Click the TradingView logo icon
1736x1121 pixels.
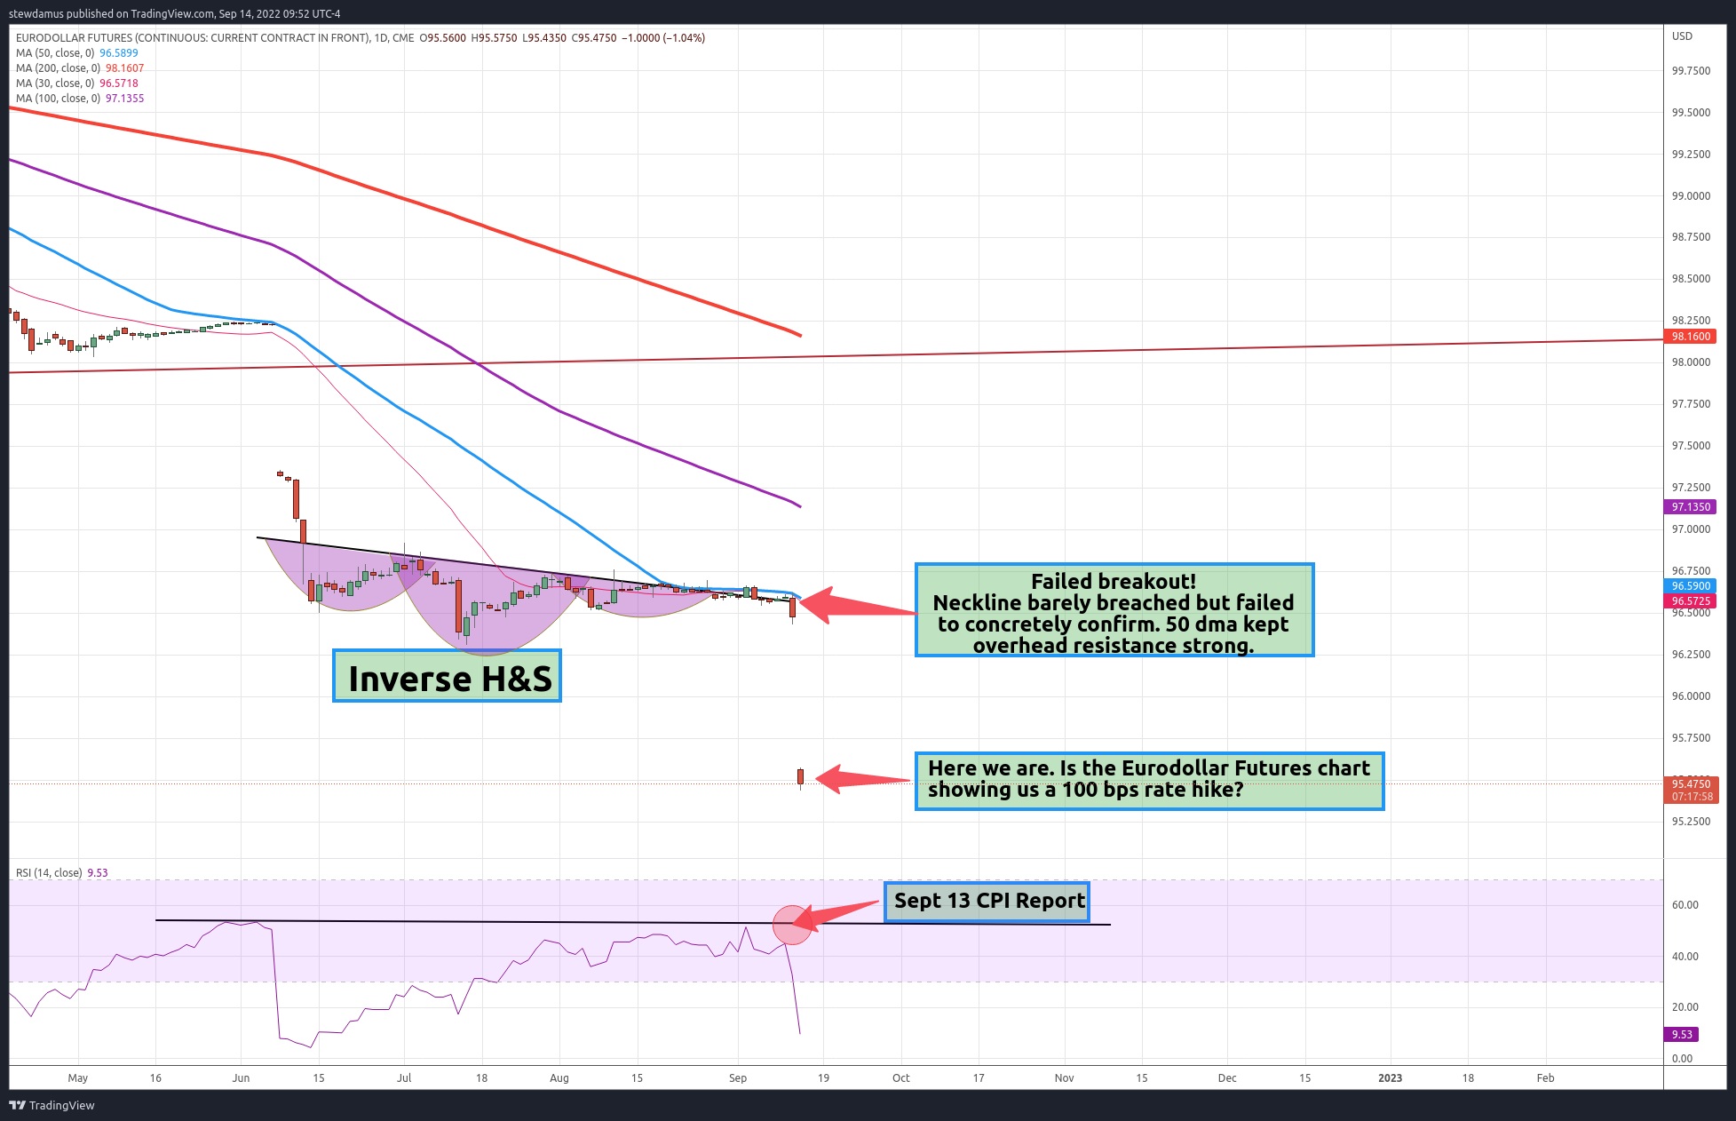[x=17, y=1105]
